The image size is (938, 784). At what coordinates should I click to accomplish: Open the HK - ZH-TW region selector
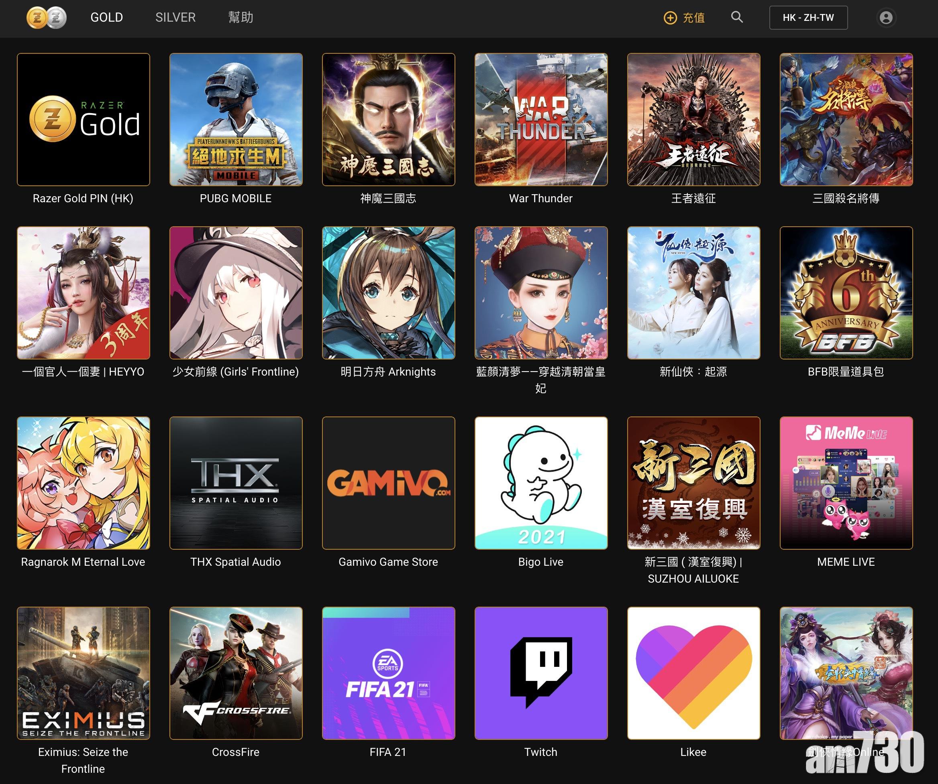pyautogui.click(x=808, y=18)
